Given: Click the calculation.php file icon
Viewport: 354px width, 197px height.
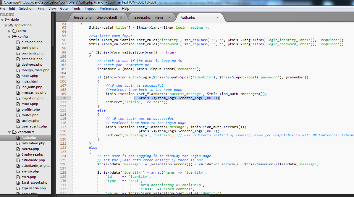Looking at the screenshot, I should coord(18,143).
